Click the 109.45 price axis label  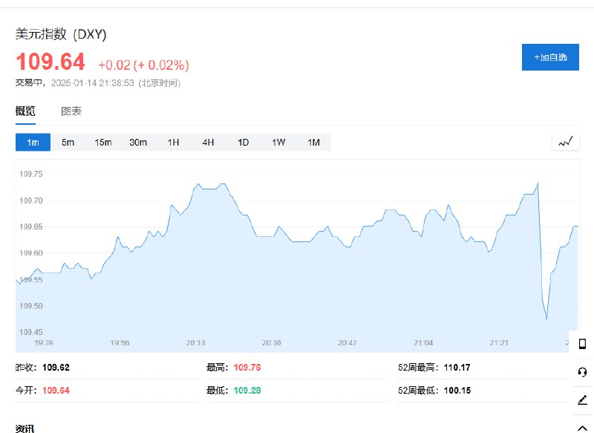tap(31, 332)
